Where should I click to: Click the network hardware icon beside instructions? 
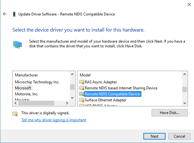pos(17,44)
